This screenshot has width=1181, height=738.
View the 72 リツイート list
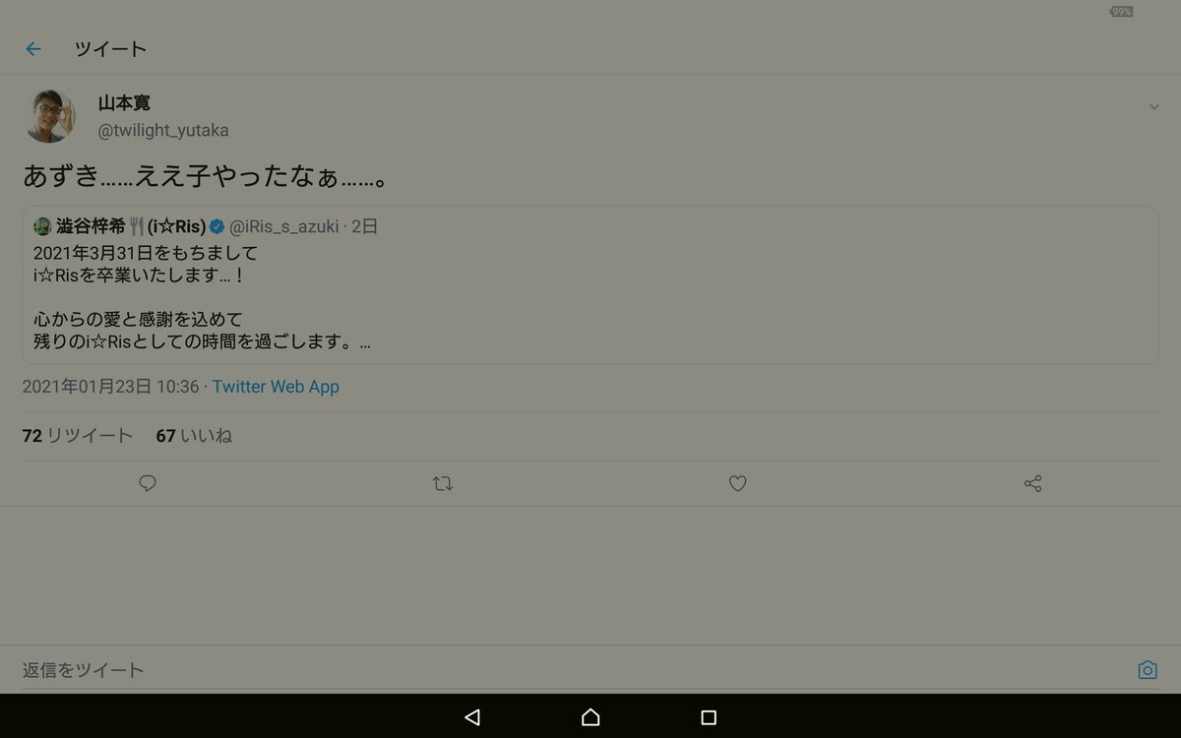(x=78, y=435)
